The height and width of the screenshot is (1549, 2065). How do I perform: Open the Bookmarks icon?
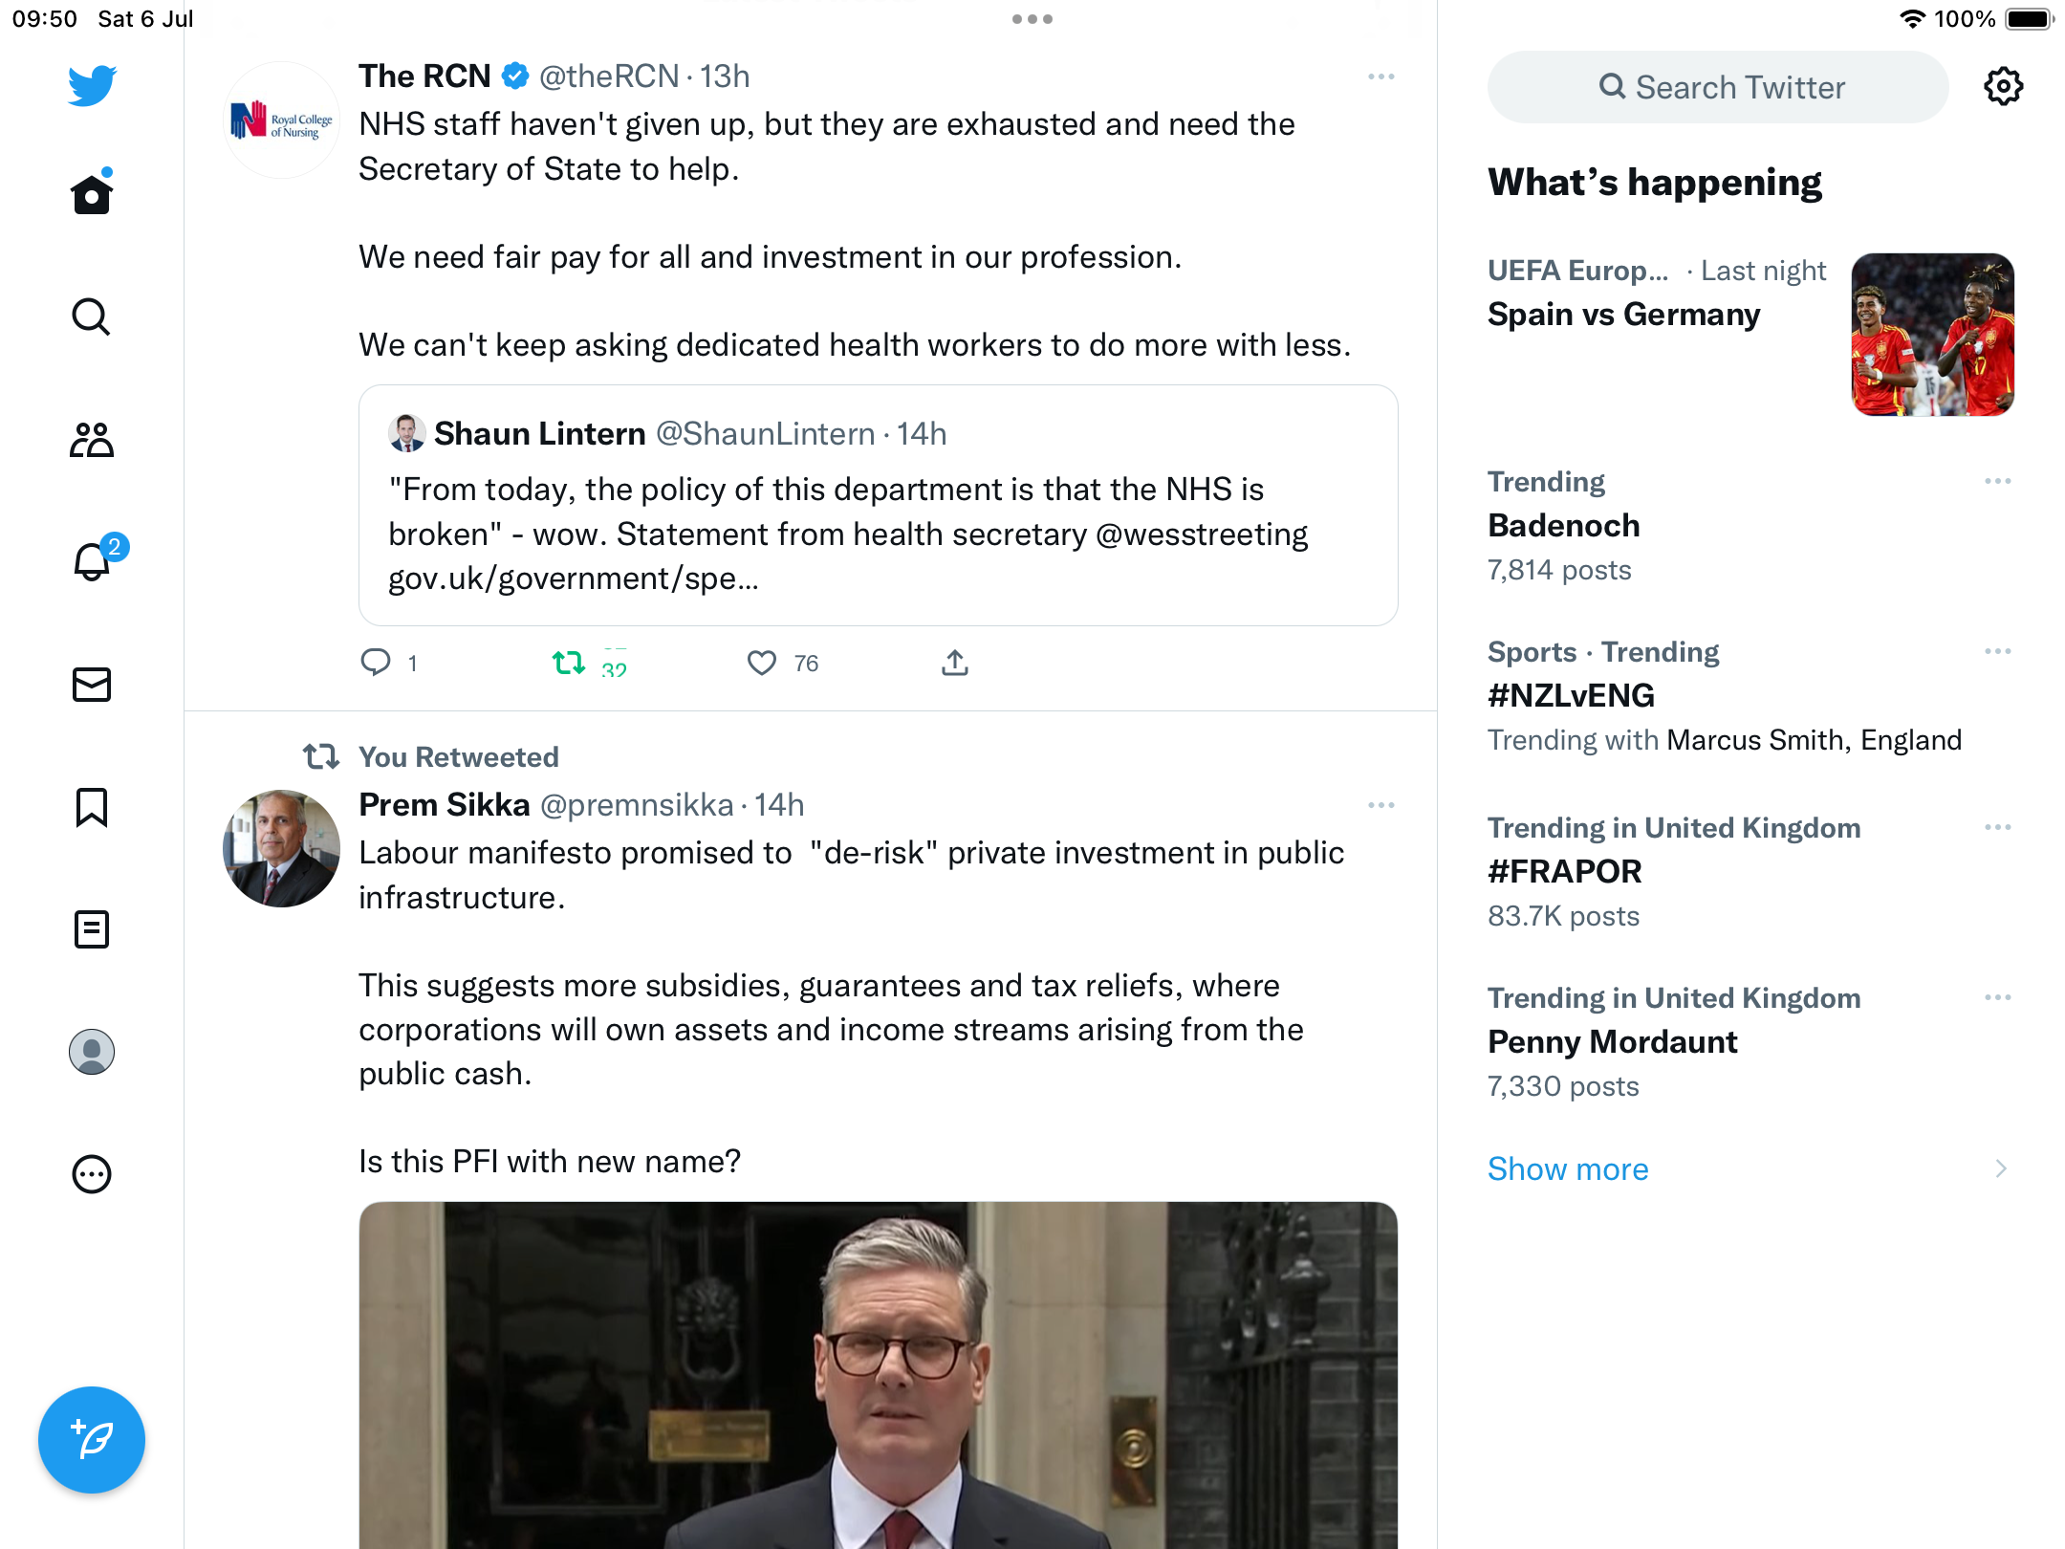point(92,807)
